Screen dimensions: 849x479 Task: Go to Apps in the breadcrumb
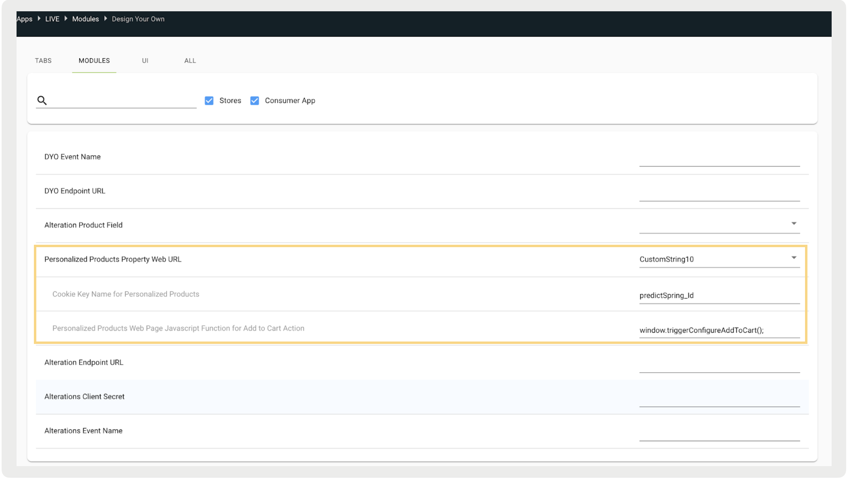pos(25,19)
